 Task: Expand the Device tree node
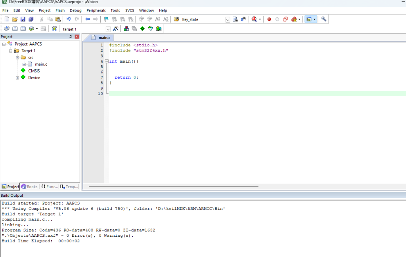17,78
